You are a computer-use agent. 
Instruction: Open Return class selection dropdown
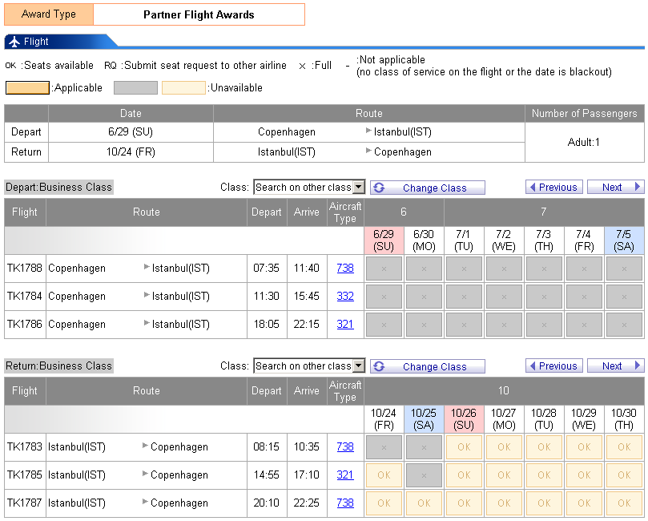[358, 366]
